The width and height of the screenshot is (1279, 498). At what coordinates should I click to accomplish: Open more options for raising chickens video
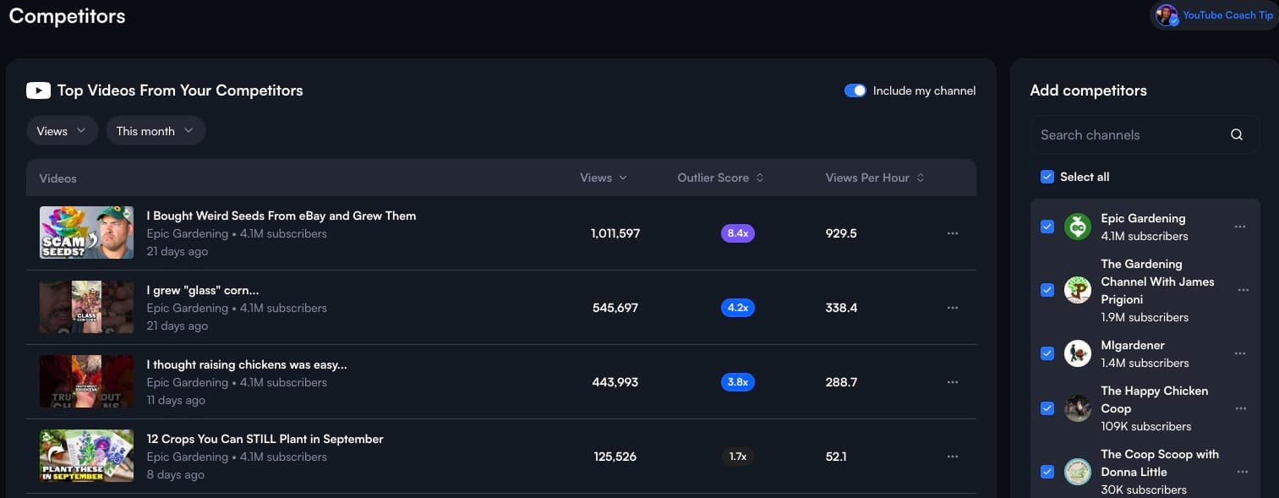pyautogui.click(x=953, y=382)
